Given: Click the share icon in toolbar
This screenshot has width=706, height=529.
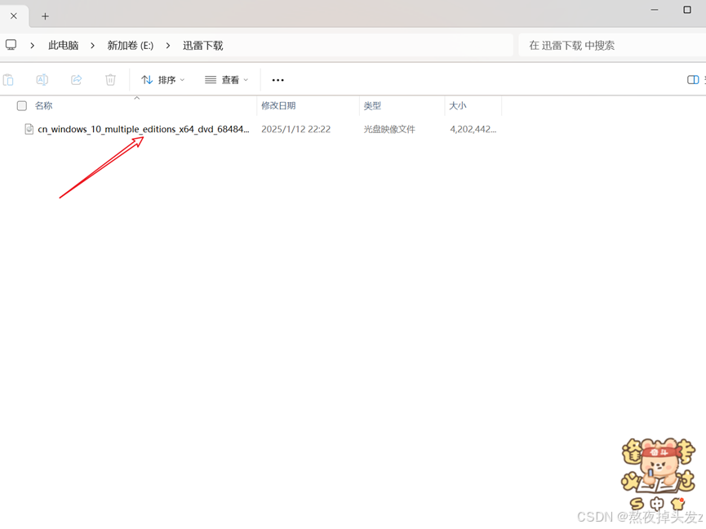Looking at the screenshot, I should tap(77, 80).
